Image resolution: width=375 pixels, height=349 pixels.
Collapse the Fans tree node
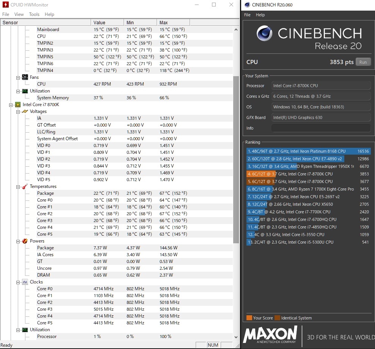18,78
